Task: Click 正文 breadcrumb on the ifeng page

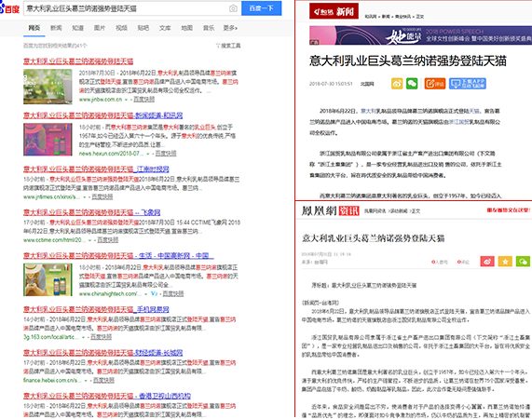Action: pos(416,210)
